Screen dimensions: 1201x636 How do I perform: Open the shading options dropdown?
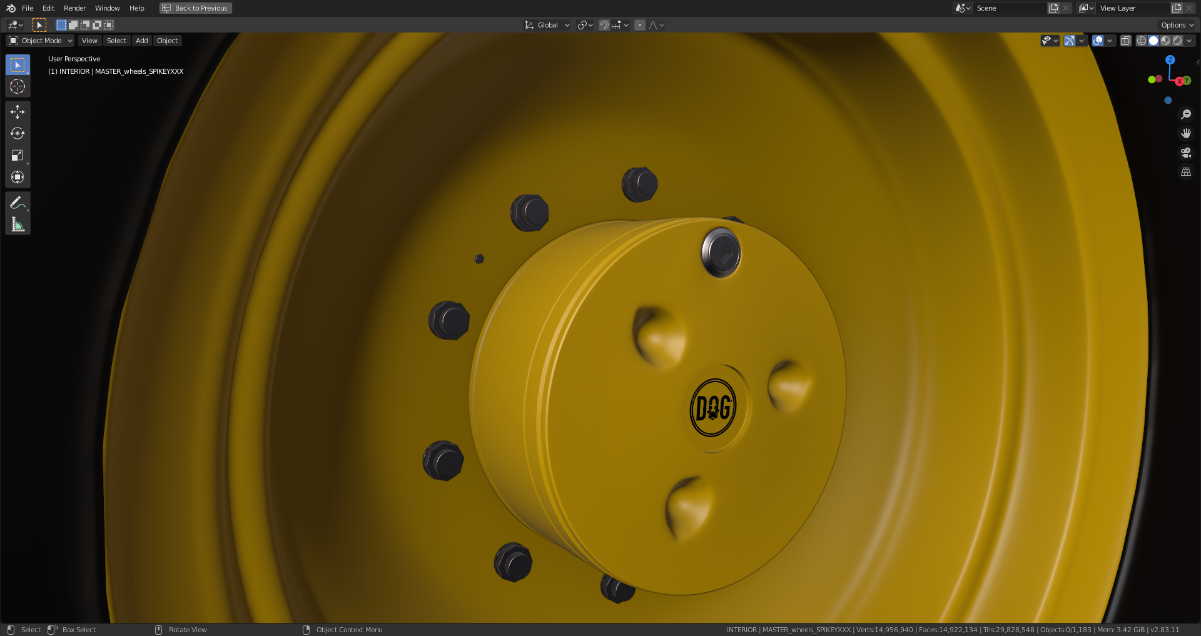[x=1189, y=41]
